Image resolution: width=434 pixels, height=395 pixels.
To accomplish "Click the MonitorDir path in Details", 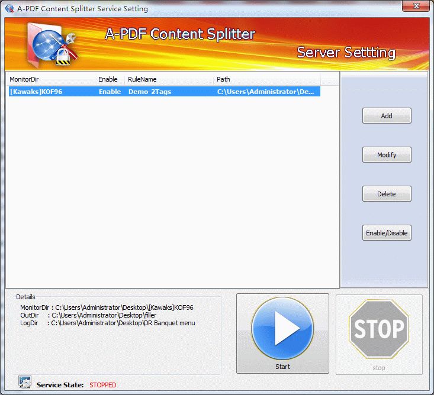I will click(124, 307).
